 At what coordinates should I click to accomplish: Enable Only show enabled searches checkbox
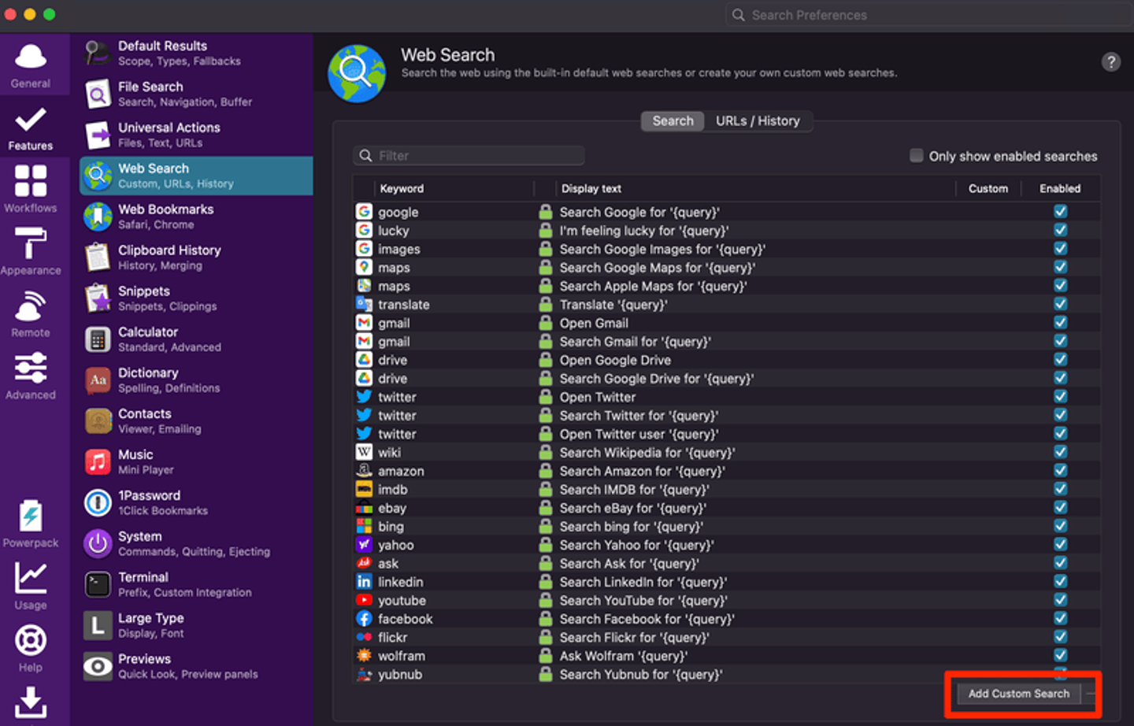tap(917, 156)
